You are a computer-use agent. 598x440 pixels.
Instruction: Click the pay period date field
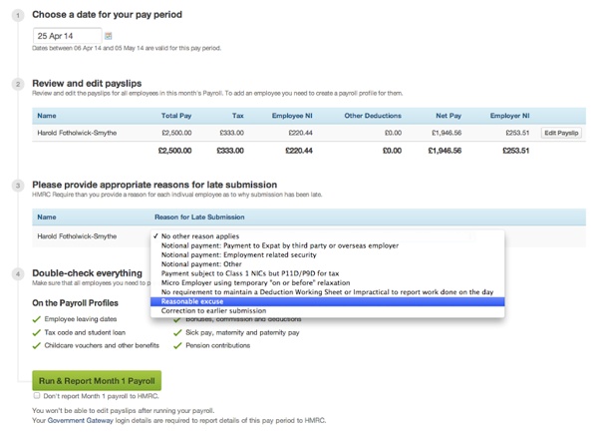click(x=66, y=36)
